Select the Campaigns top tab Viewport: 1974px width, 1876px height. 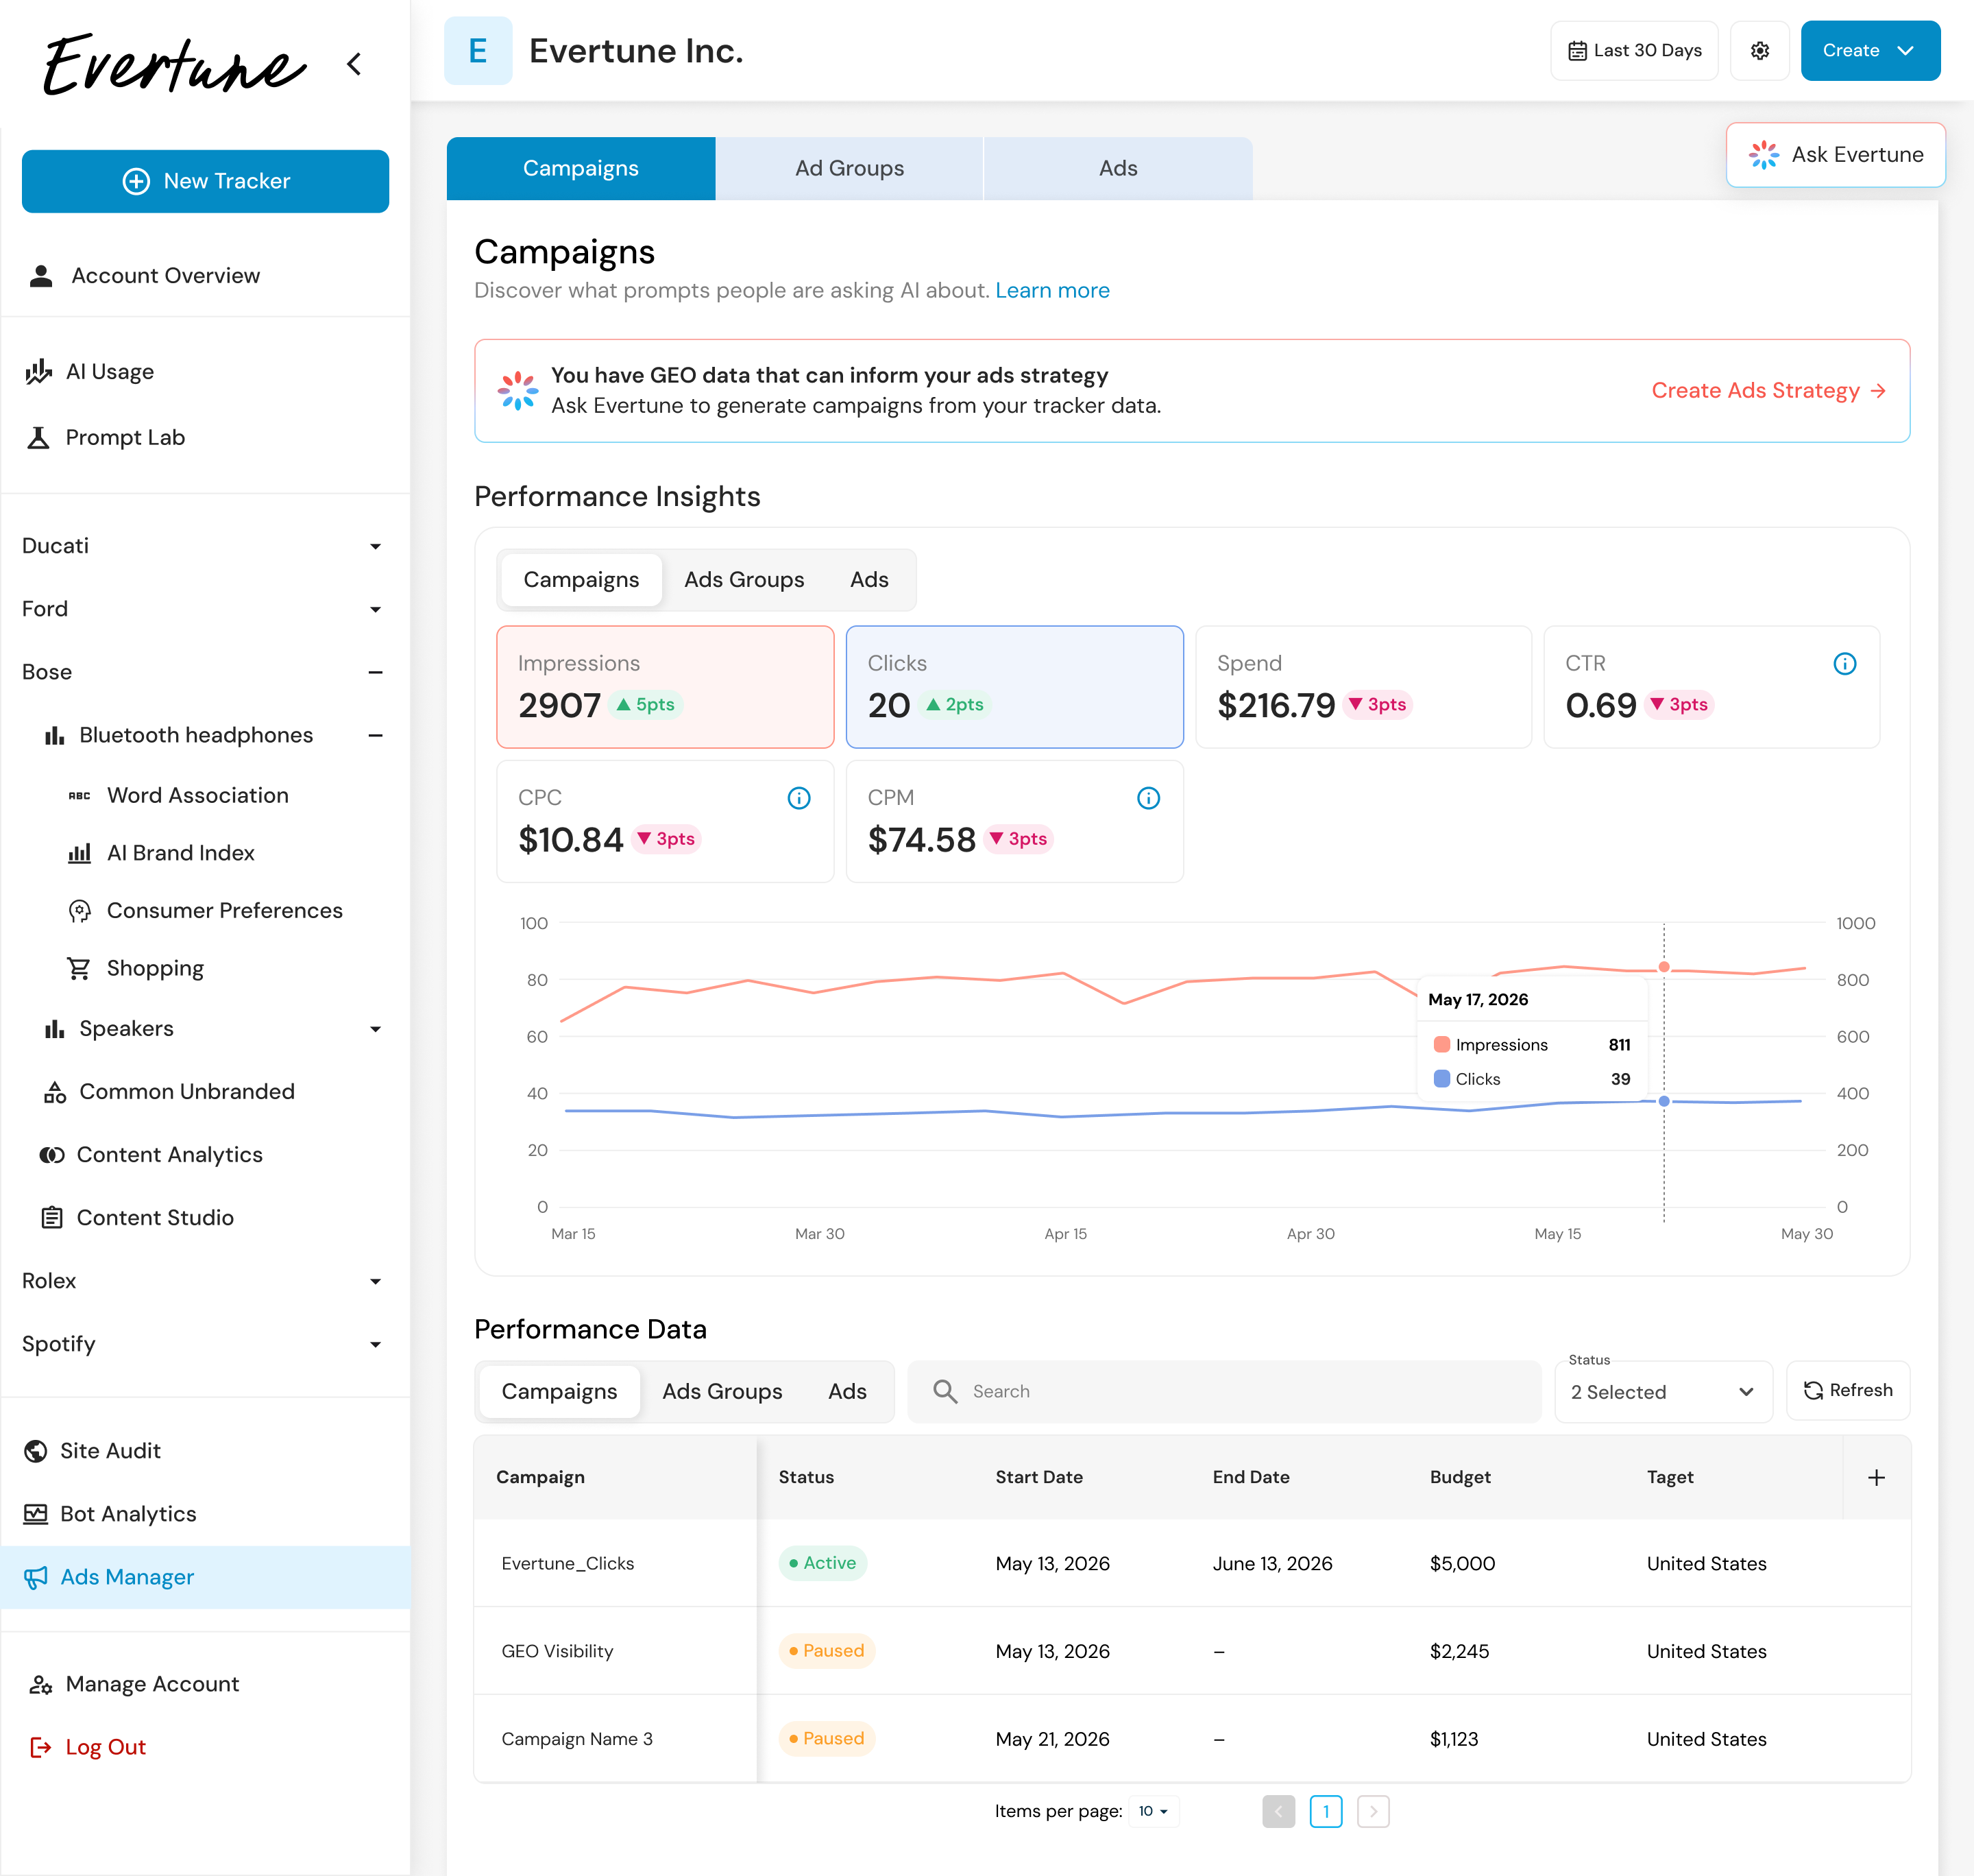(x=581, y=168)
